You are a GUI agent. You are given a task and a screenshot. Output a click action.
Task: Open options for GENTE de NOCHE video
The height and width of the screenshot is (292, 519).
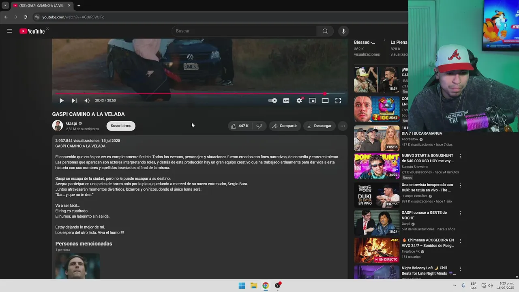pos(460,213)
